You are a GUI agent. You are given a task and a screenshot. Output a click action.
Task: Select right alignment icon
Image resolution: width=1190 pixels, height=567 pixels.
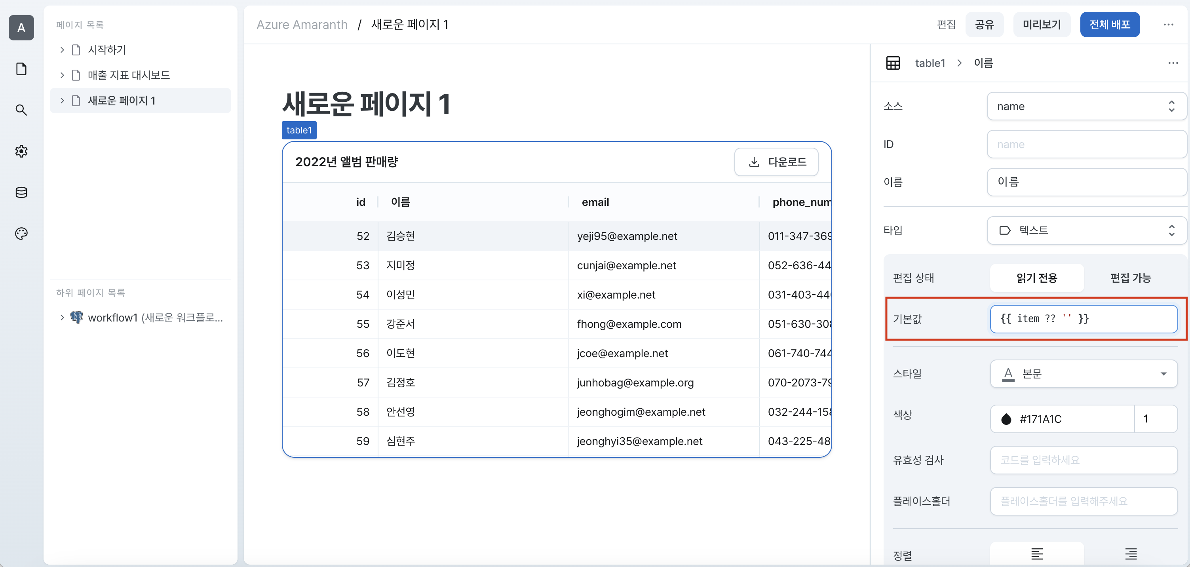click(x=1130, y=554)
